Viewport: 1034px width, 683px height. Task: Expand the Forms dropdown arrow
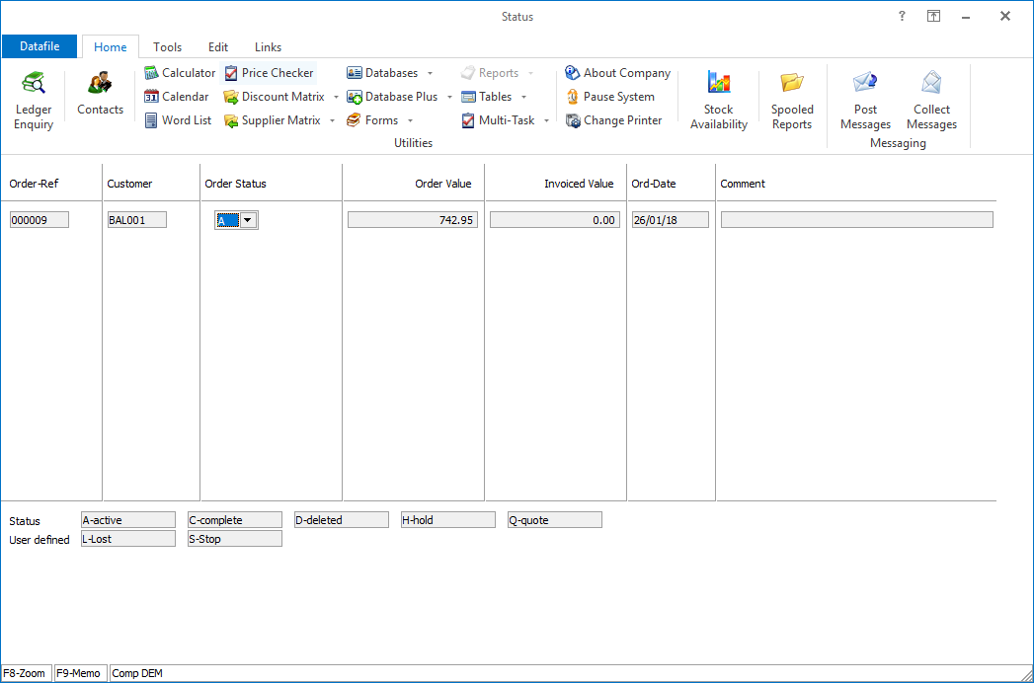point(410,121)
